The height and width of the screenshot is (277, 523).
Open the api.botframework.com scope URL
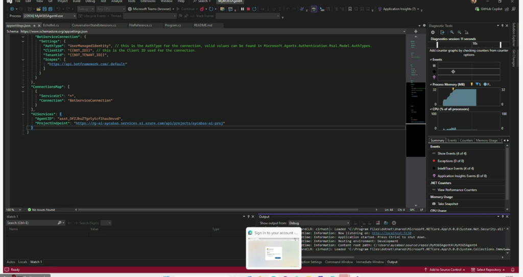tap(87, 64)
